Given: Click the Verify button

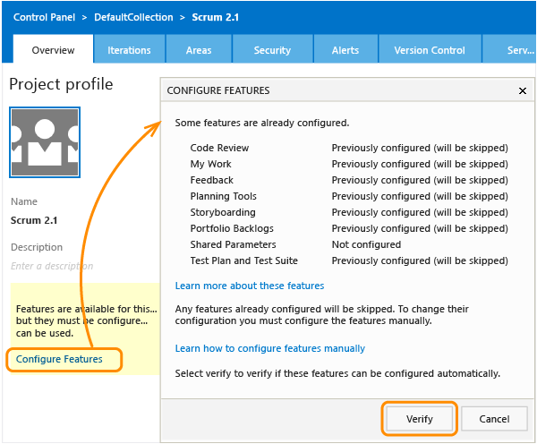Looking at the screenshot, I should pyautogui.click(x=420, y=419).
